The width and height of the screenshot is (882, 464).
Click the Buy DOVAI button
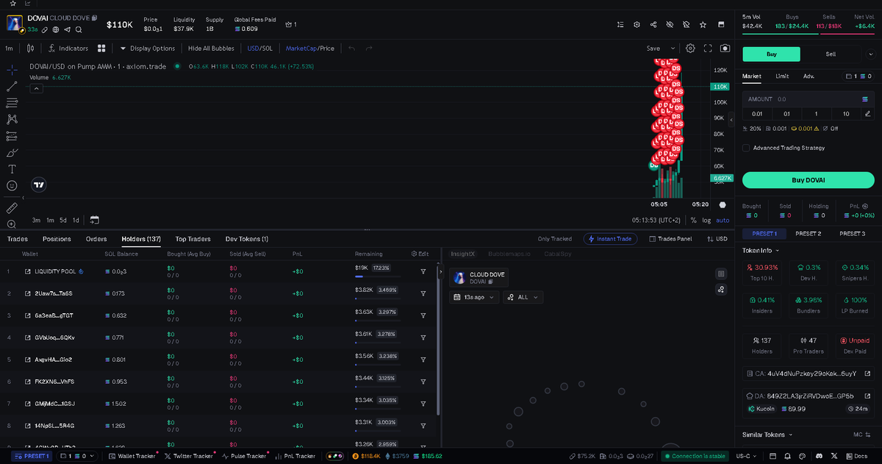tap(808, 179)
